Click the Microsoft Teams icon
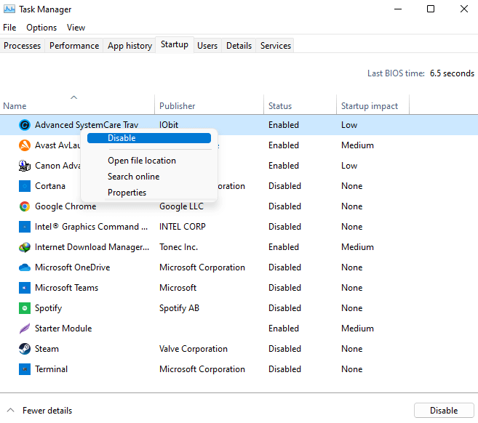 [x=24, y=288]
